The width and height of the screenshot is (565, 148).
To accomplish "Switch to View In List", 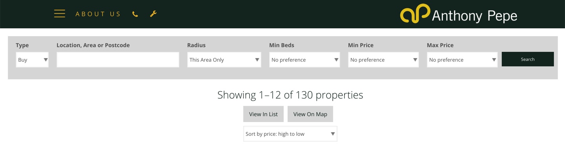I will click(263, 114).
